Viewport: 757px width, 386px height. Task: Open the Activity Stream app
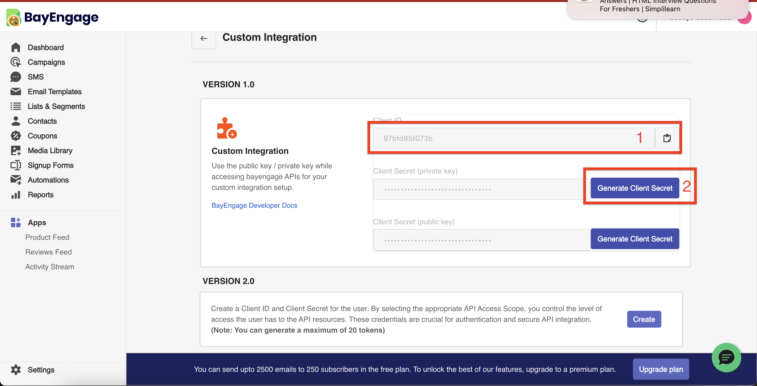pyautogui.click(x=49, y=266)
